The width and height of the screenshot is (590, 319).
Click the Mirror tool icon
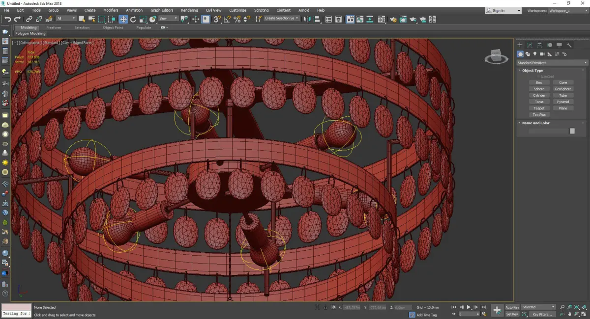(x=307, y=19)
